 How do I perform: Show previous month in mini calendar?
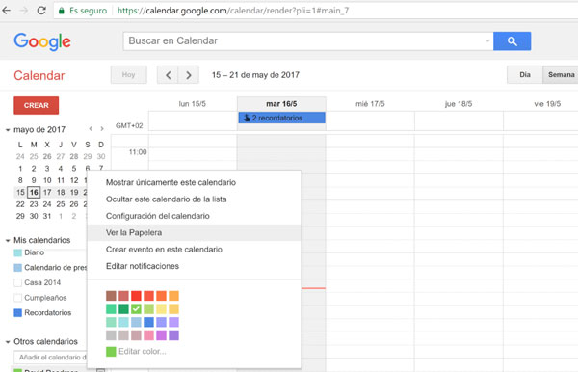coord(91,129)
